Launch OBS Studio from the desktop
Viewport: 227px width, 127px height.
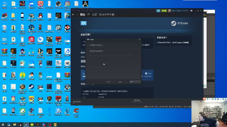coord(58,5)
